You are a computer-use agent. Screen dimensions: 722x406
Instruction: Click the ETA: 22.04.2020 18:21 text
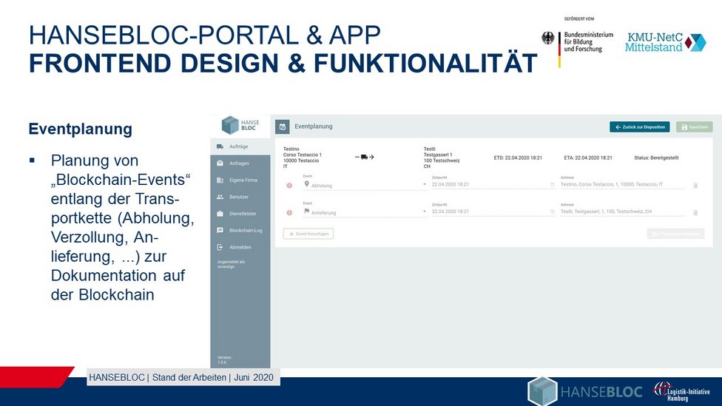[x=588, y=158]
